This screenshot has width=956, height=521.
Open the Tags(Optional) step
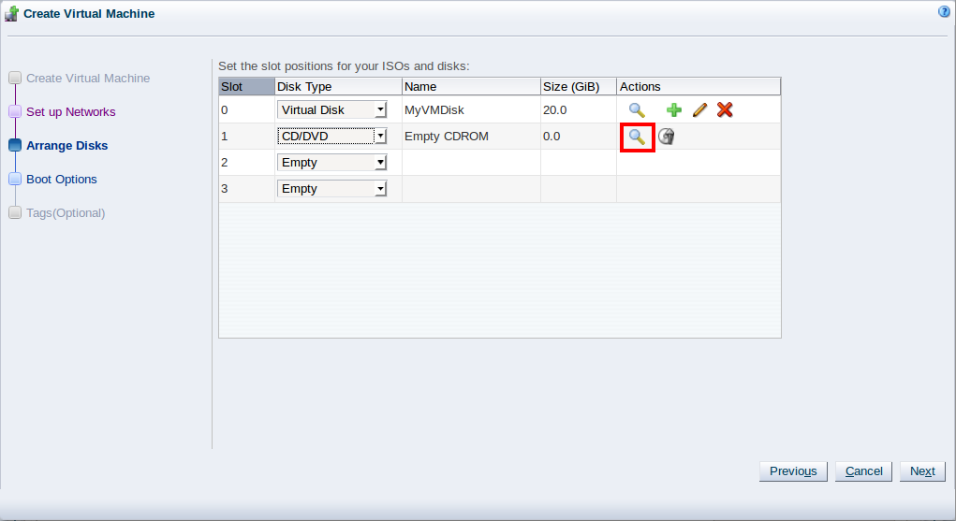click(x=66, y=212)
